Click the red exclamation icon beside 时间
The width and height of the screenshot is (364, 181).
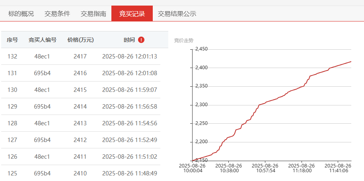[x=141, y=40]
